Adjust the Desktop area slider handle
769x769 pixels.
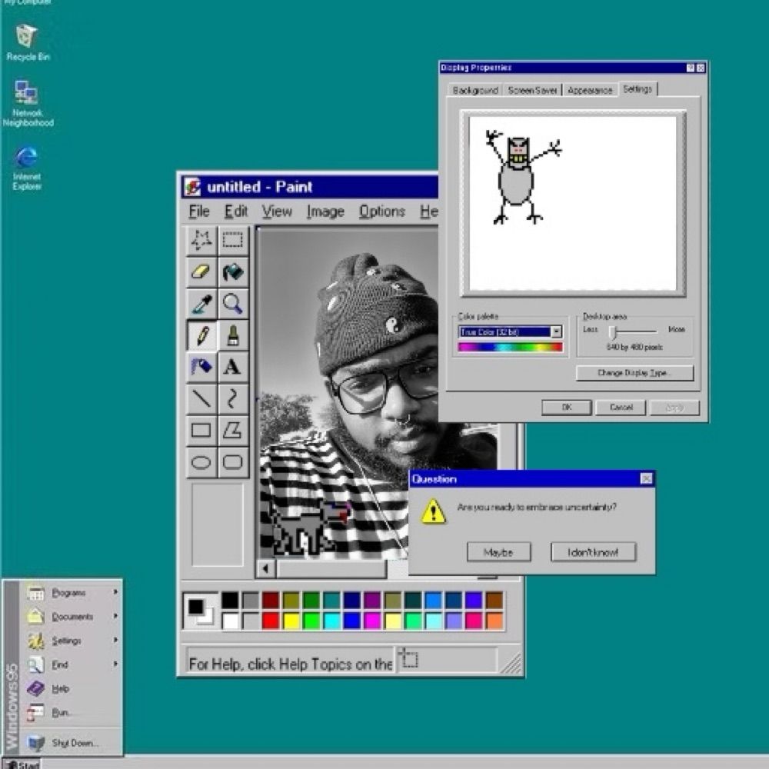pos(613,332)
